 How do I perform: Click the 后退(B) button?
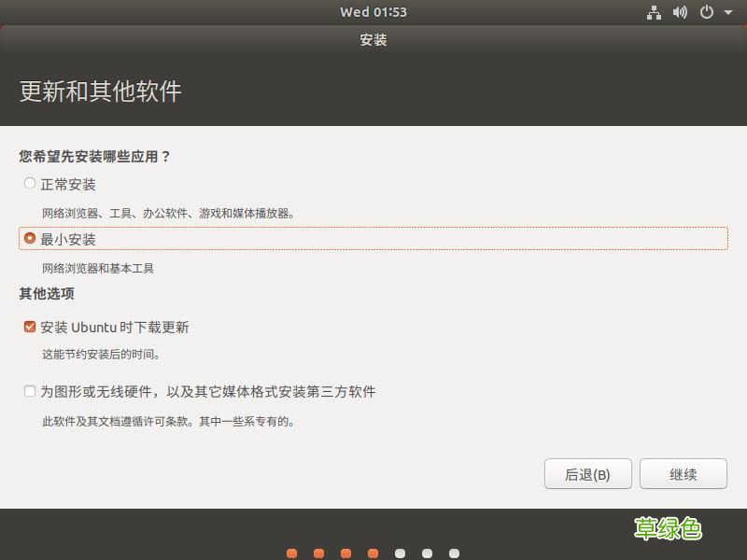(588, 474)
